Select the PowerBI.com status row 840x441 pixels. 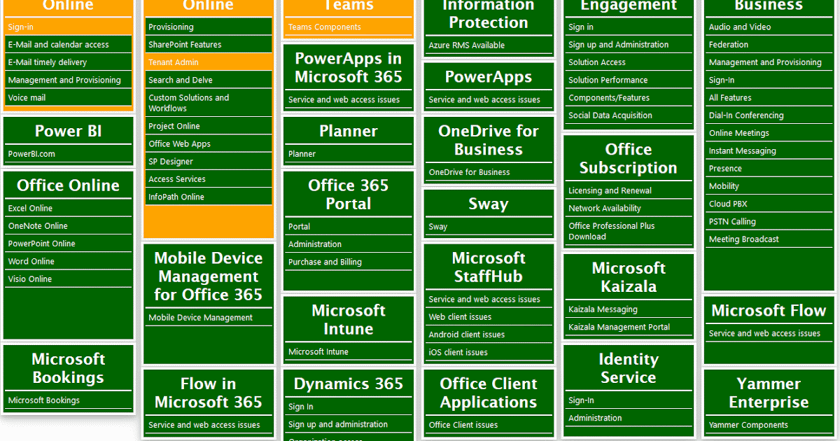(69, 154)
